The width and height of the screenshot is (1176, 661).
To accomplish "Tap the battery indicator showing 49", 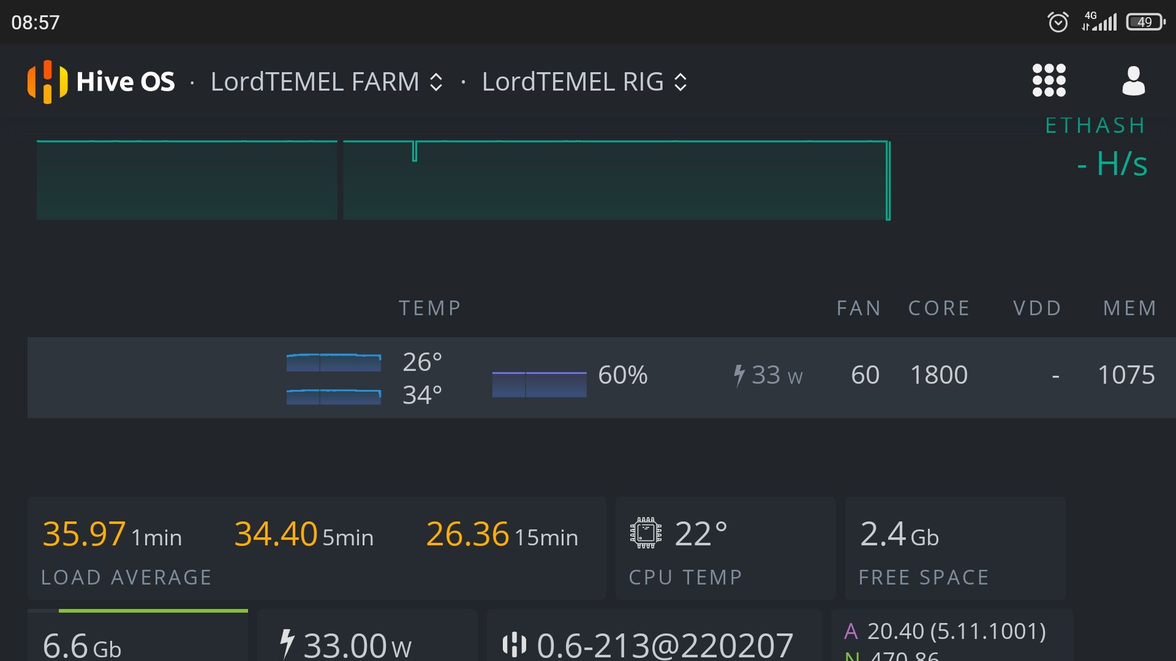I will 1144,23.
